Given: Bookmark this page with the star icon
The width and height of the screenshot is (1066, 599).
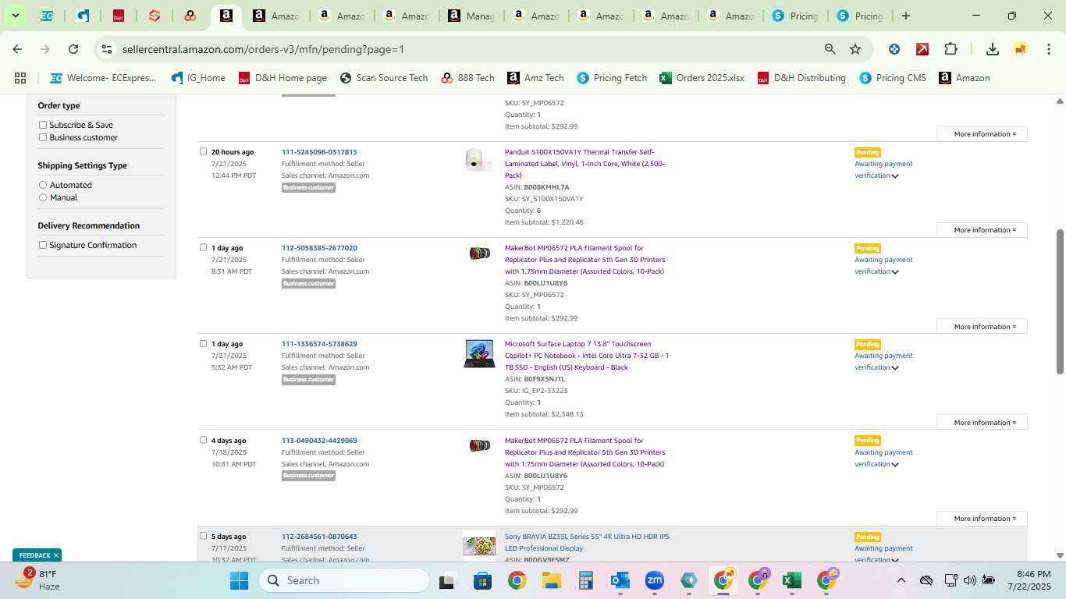Looking at the screenshot, I should tap(855, 49).
